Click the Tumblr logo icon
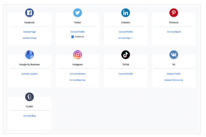206x137 pixels. coord(30,97)
